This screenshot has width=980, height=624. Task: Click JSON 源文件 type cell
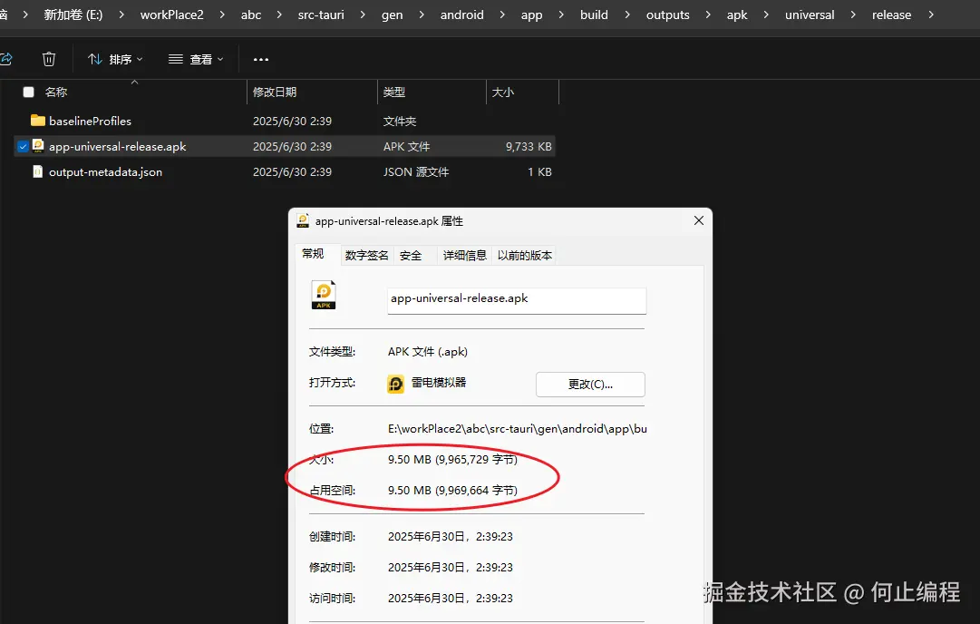click(x=415, y=172)
